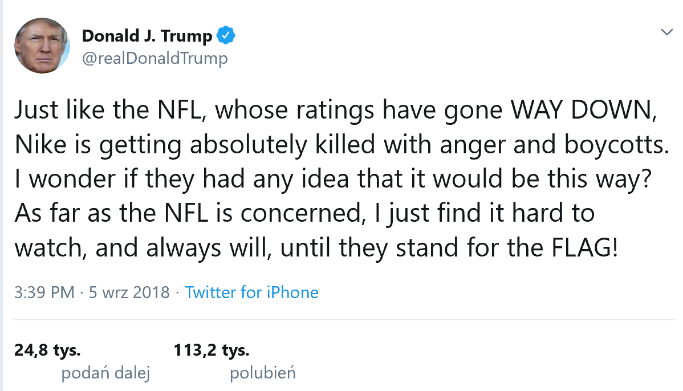The height and width of the screenshot is (391, 683).
Task: Click the verified blue checkmark badge
Action: click(226, 36)
